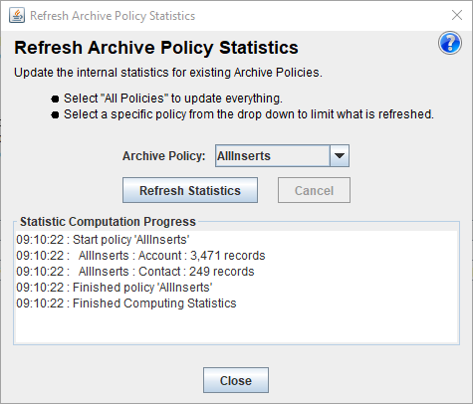Select the "Start policy 'AllInserts'" log line
The height and width of the screenshot is (404, 473).
click(x=103, y=240)
